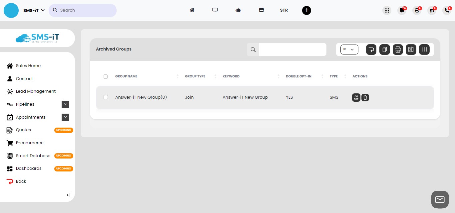Expand the Pipelines sidebar section
Screen dimensions: 455x213
pyautogui.click(x=65, y=104)
